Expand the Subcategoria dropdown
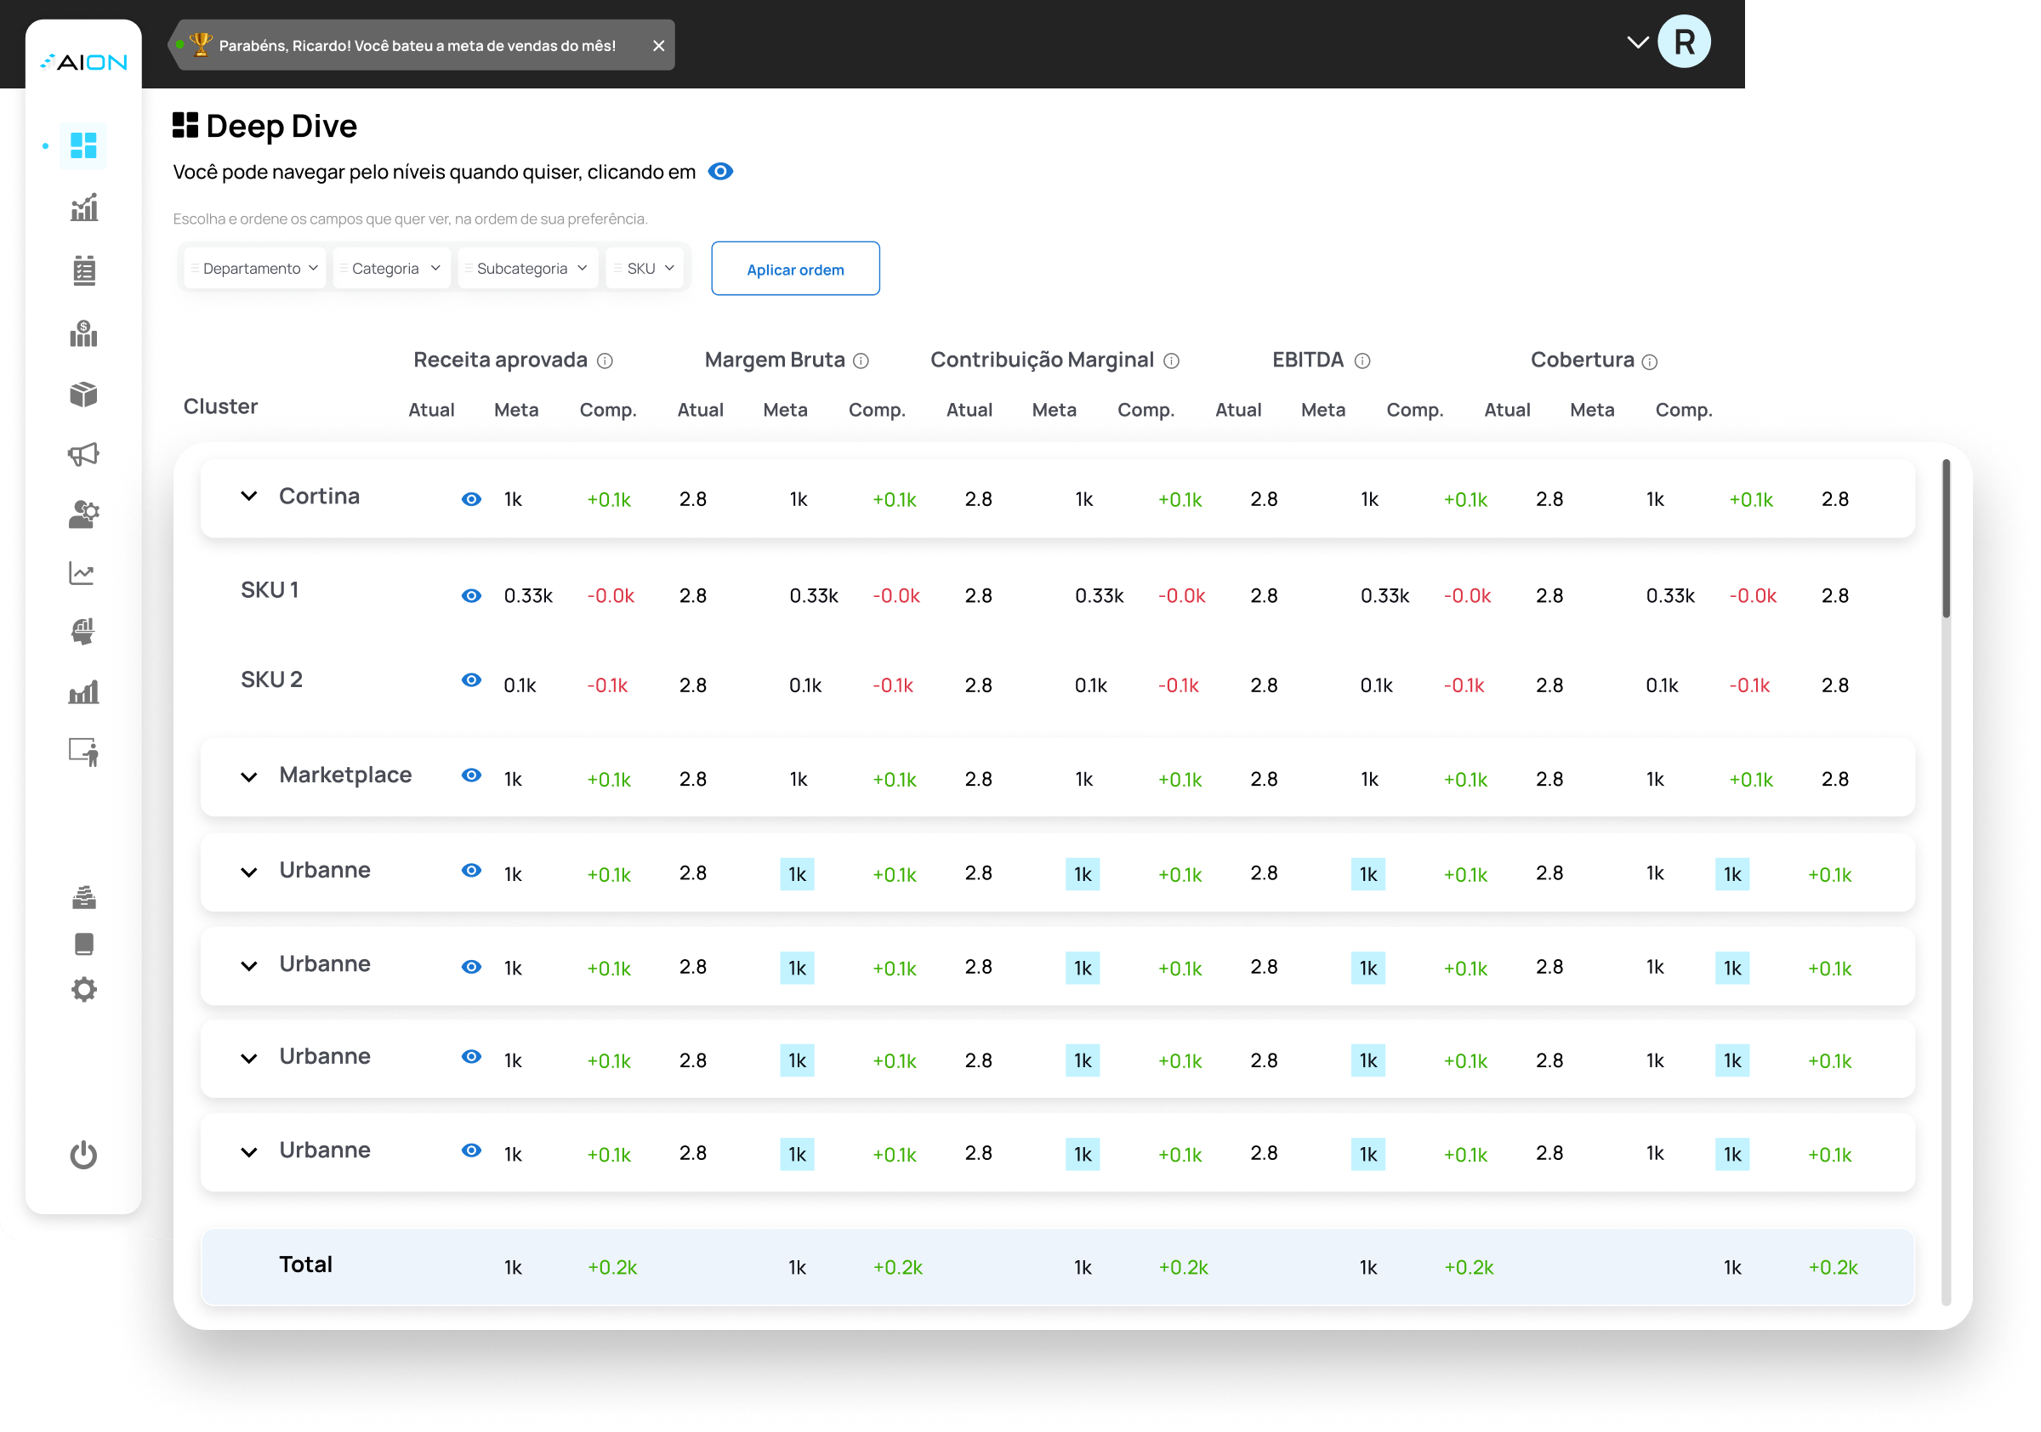Image resolution: width=2041 pixels, height=1432 pixels. 527,268
